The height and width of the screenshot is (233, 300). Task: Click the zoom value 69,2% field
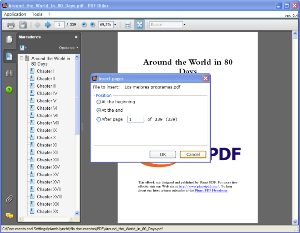106,25
